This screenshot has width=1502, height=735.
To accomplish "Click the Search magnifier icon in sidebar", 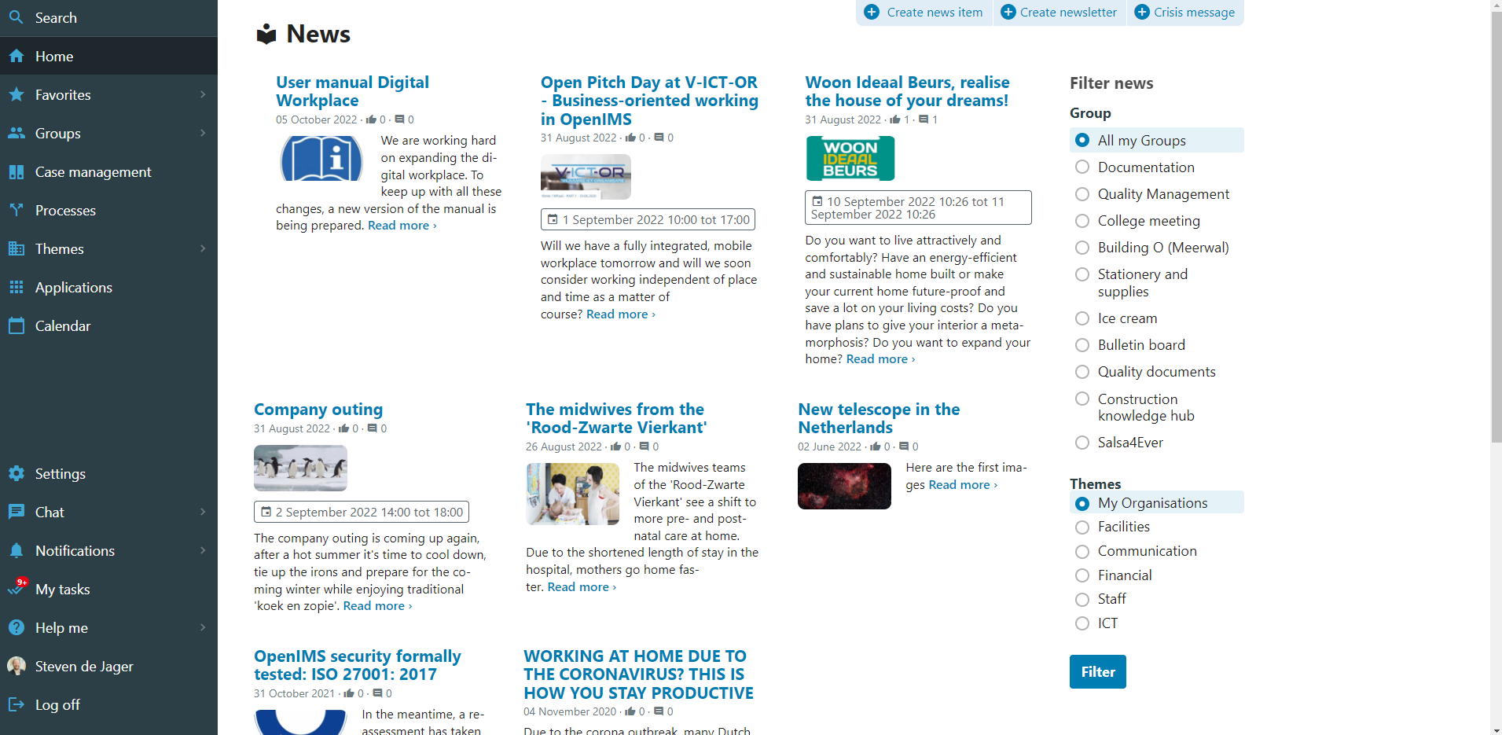I will [17, 17].
